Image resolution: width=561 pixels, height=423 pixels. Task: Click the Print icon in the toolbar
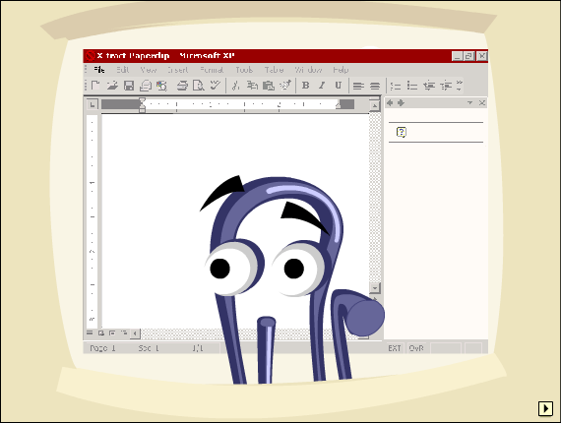(182, 86)
